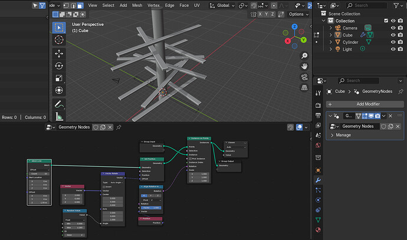Select the Transform tool
The width and height of the screenshot is (407, 240).
(x=59, y=90)
